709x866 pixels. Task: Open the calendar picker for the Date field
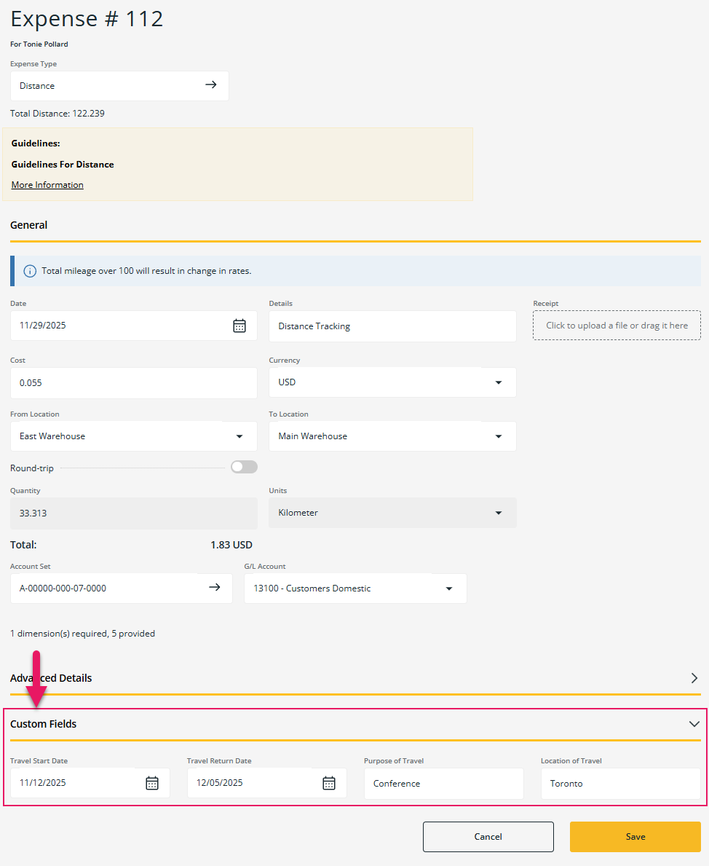pos(239,325)
